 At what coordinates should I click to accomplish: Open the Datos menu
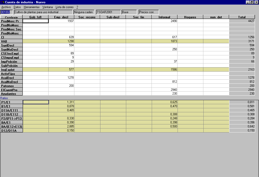[x=17, y=7]
